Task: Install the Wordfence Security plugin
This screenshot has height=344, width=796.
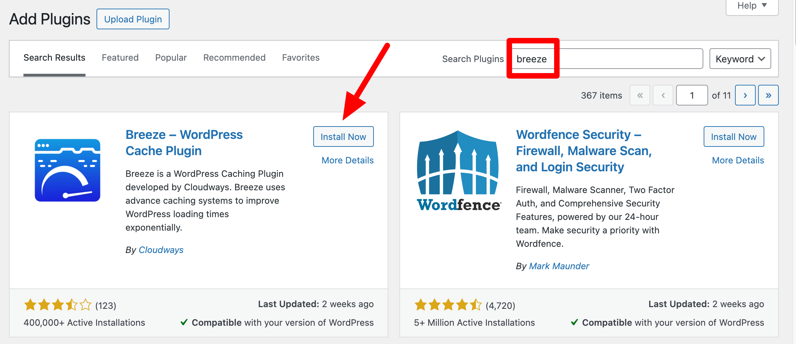Action: pyautogui.click(x=734, y=137)
